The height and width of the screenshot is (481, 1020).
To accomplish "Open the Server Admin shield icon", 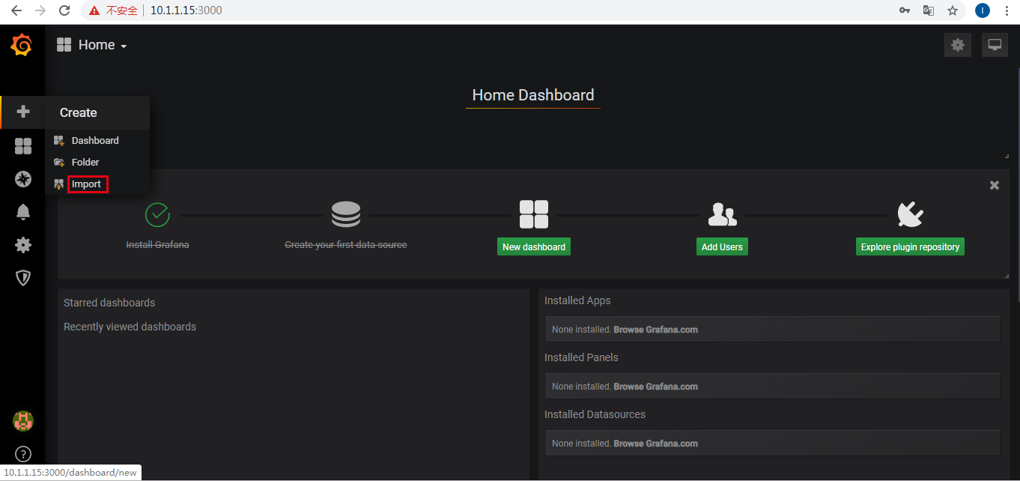I will tap(23, 278).
